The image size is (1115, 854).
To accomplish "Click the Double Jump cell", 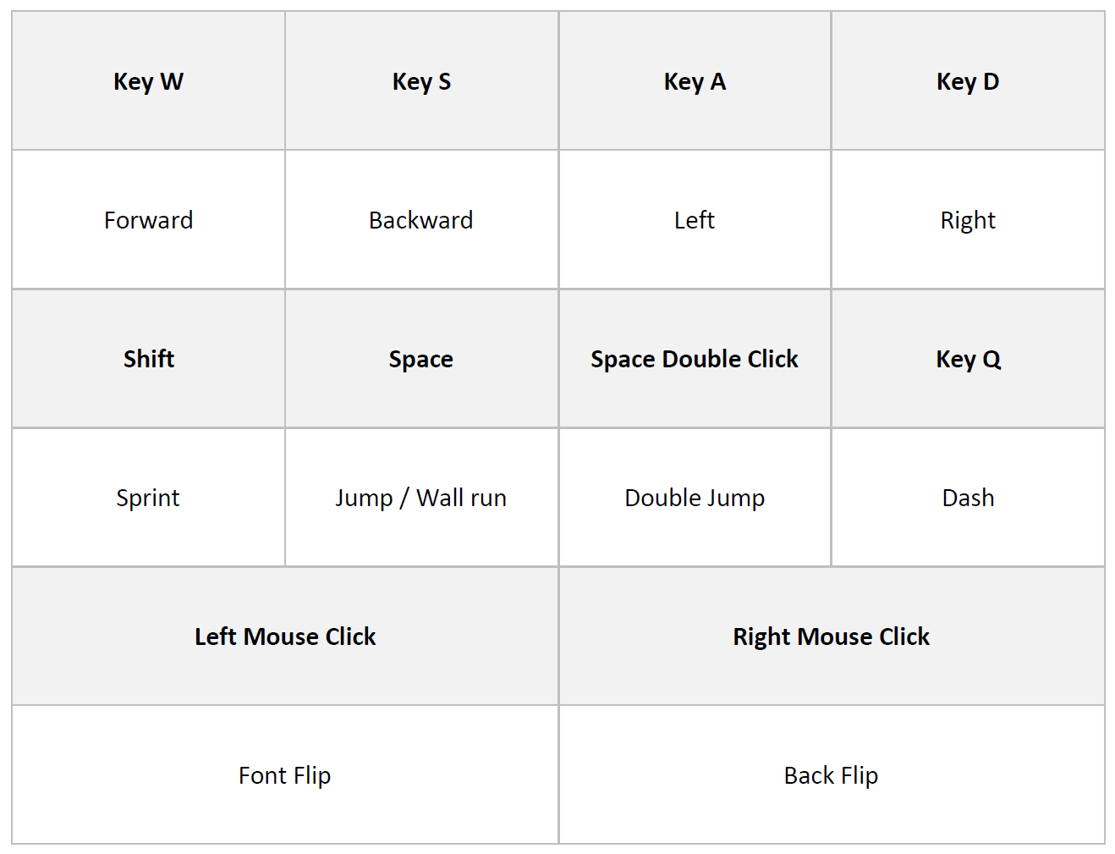I will (x=695, y=498).
